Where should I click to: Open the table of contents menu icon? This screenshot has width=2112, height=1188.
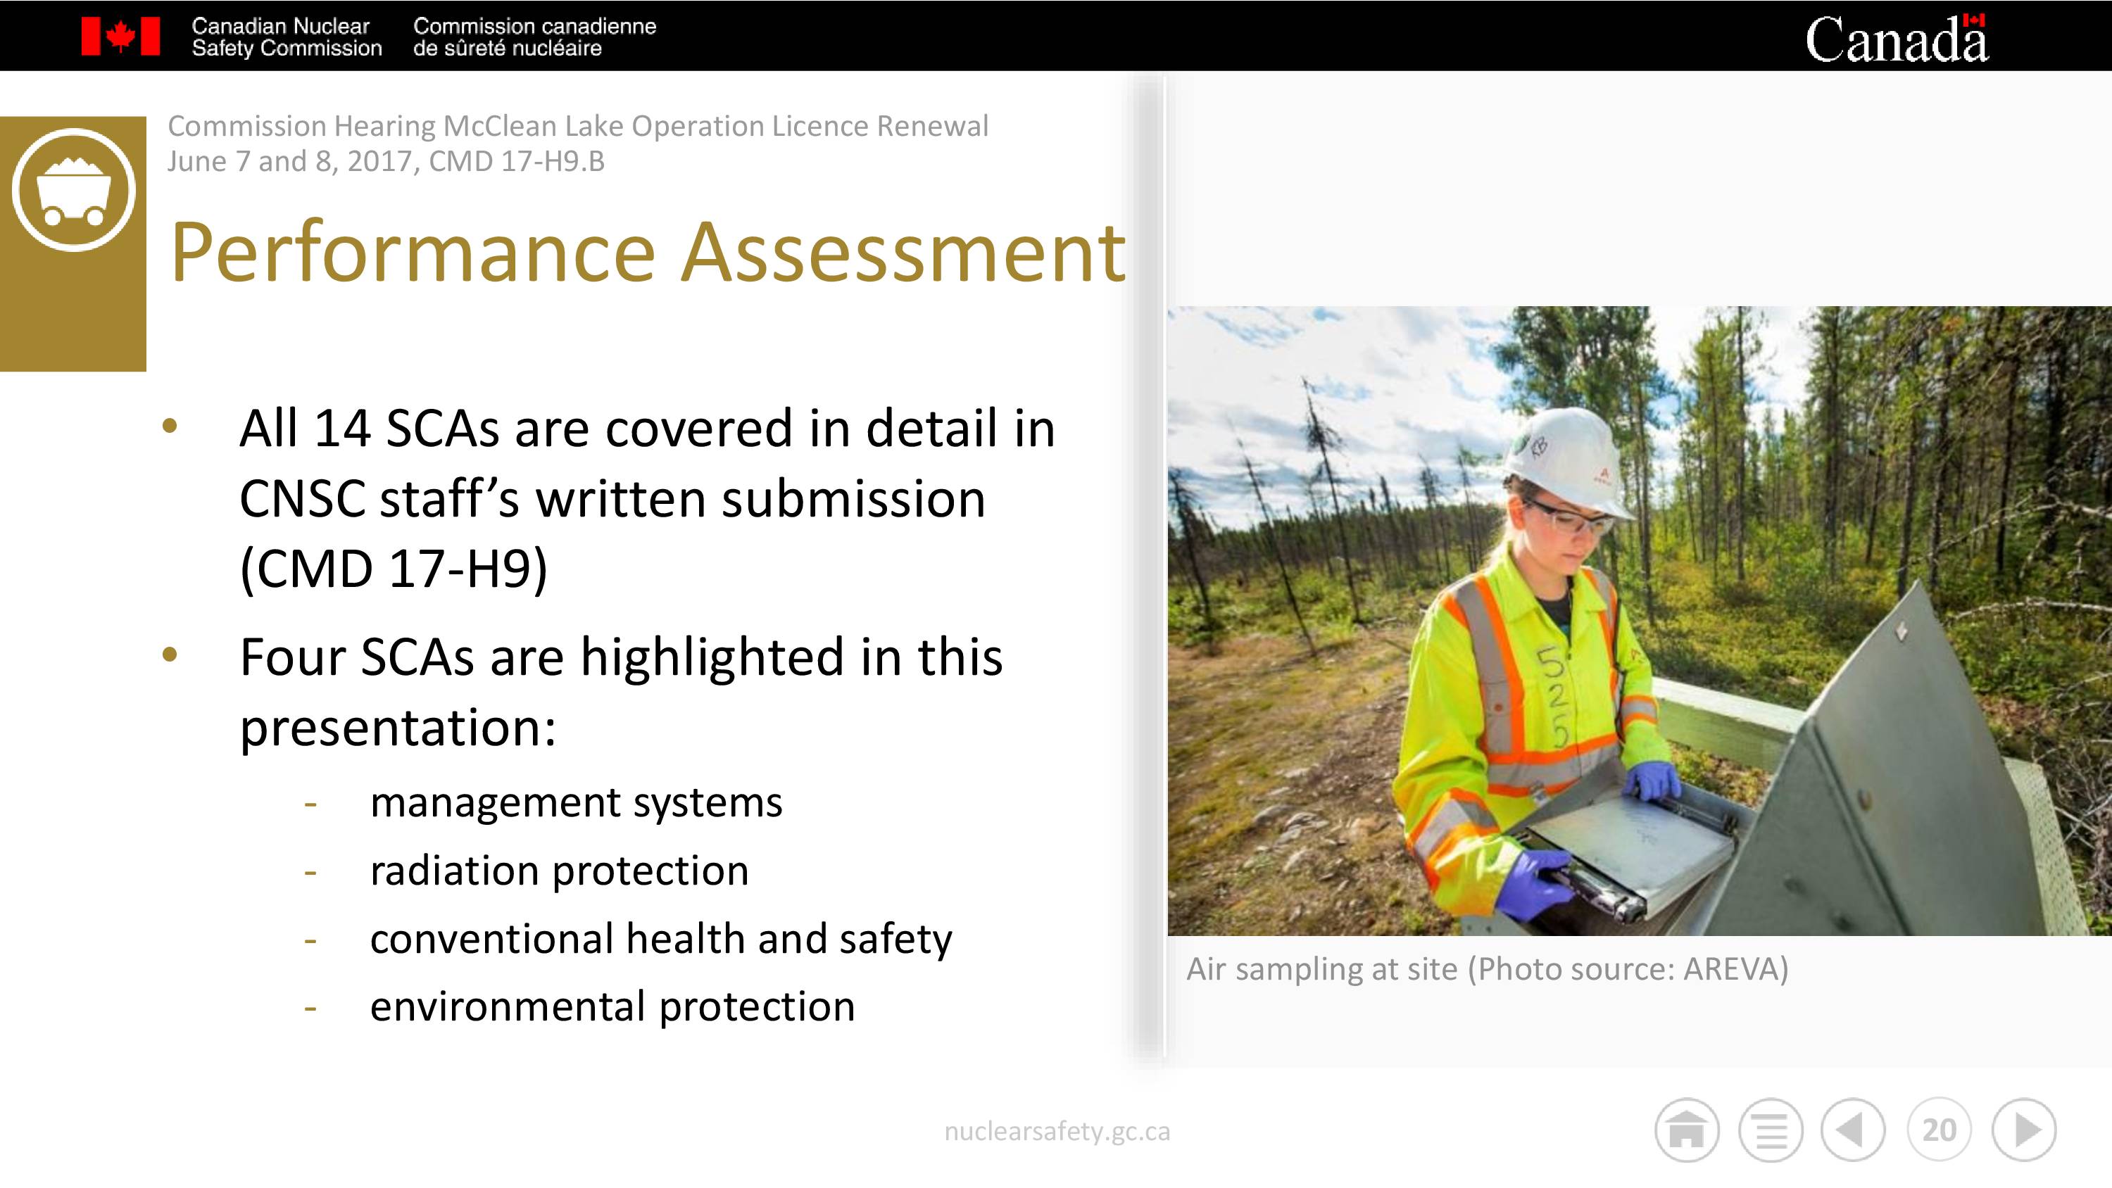coord(1770,1130)
